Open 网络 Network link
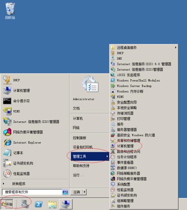The width and height of the screenshot is (187, 210). (x=76, y=128)
